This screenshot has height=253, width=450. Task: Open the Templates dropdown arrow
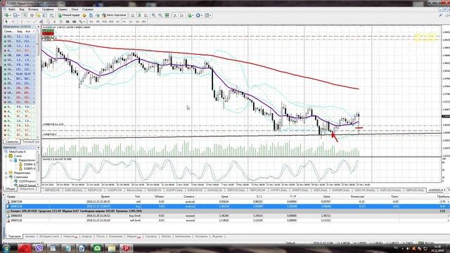pos(210,15)
